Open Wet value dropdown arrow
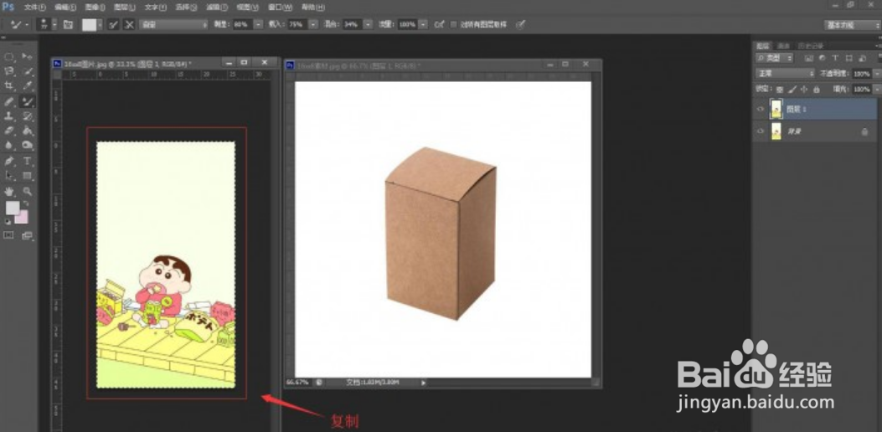The height and width of the screenshot is (432, 882). pyautogui.click(x=258, y=25)
